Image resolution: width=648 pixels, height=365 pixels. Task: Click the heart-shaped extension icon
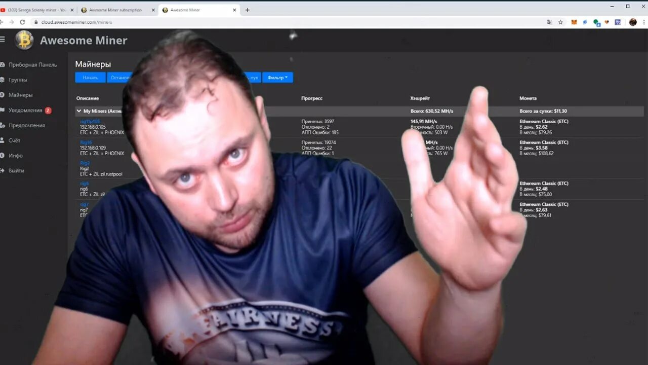coord(607,22)
